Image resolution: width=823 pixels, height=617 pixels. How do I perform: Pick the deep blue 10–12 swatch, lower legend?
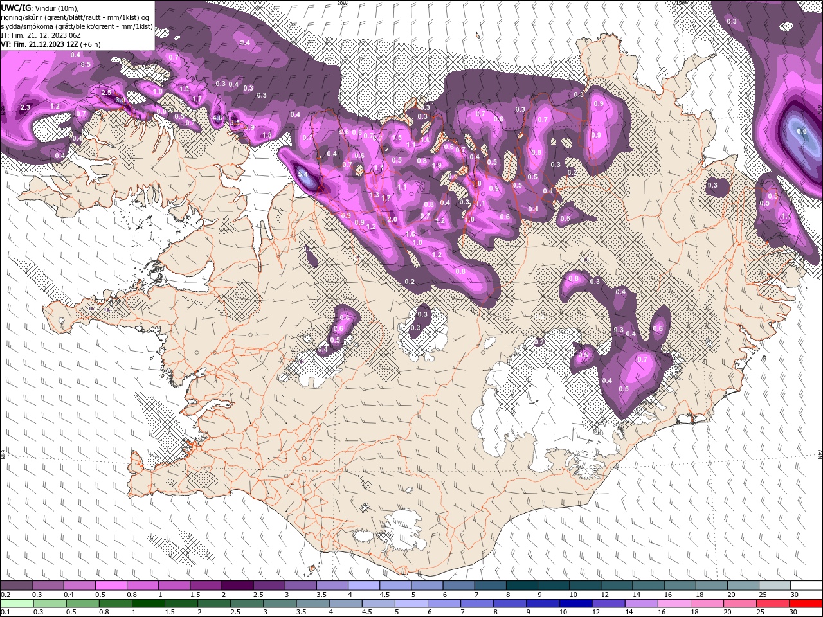point(577,603)
